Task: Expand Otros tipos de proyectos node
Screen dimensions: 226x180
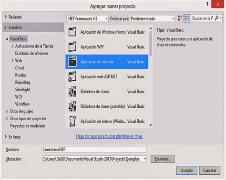Action: (x=7, y=119)
